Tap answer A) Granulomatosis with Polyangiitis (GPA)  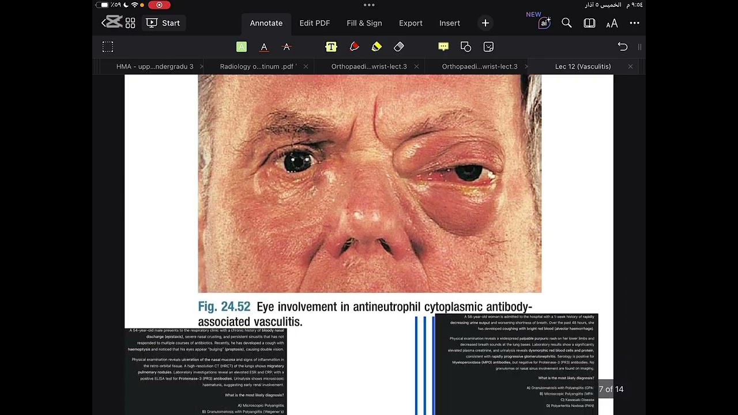[560, 388]
